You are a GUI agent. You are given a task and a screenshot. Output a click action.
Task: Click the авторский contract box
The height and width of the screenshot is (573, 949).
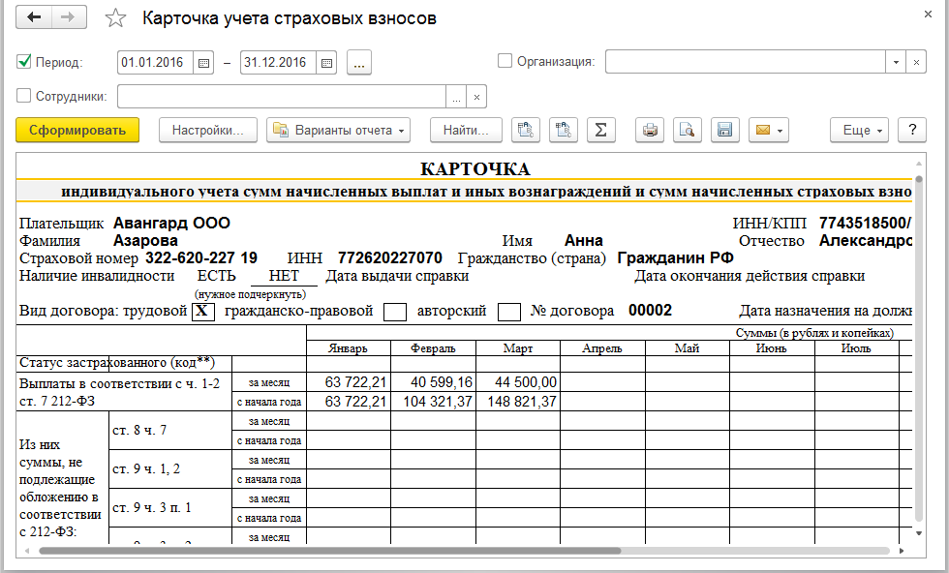[x=509, y=312]
